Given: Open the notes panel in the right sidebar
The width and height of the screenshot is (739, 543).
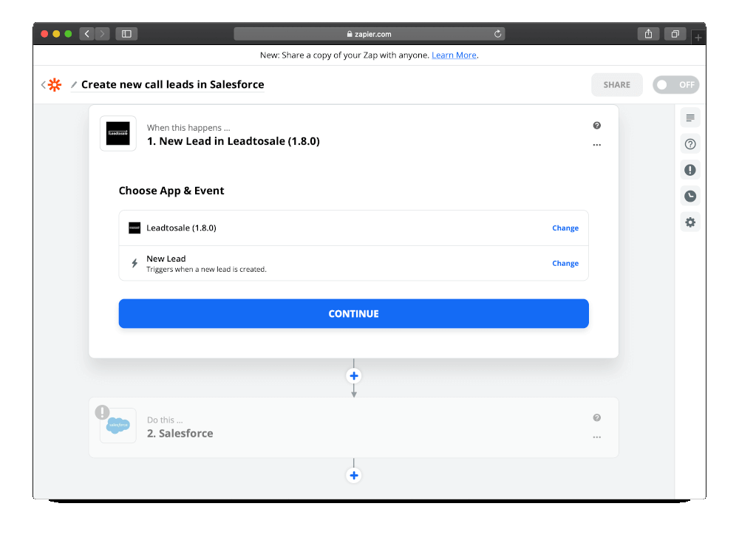Looking at the screenshot, I should coord(689,117).
